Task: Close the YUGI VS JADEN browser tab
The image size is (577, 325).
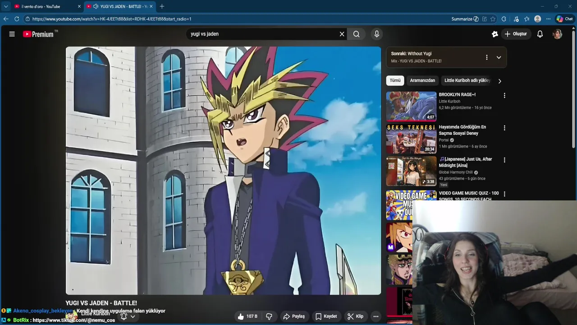Action: pos(151,6)
